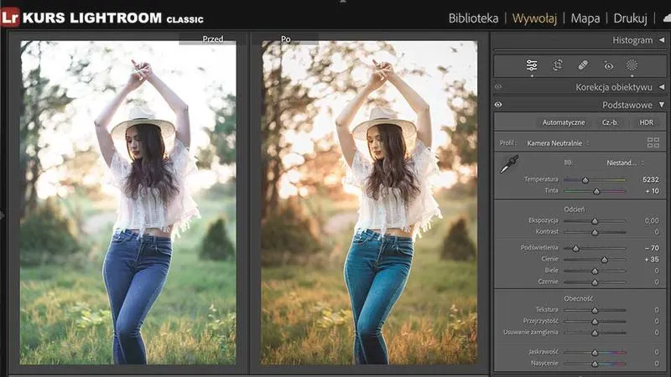Toggle the Korekcja obiektywu panel eye
671x377 pixels.
[498, 87]
